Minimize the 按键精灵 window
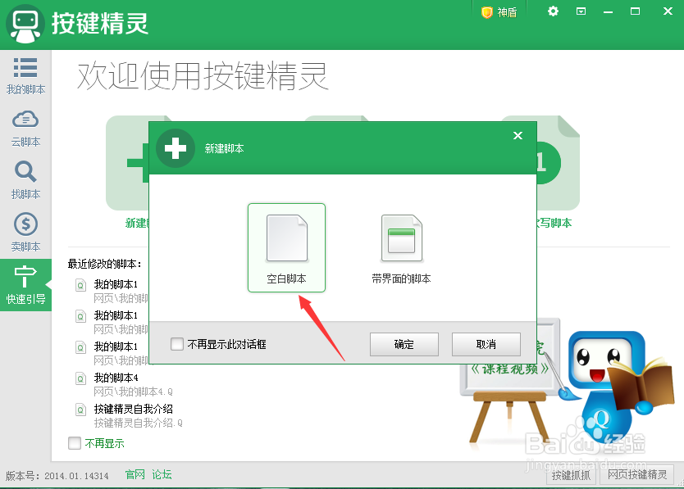 coord(608,12)
